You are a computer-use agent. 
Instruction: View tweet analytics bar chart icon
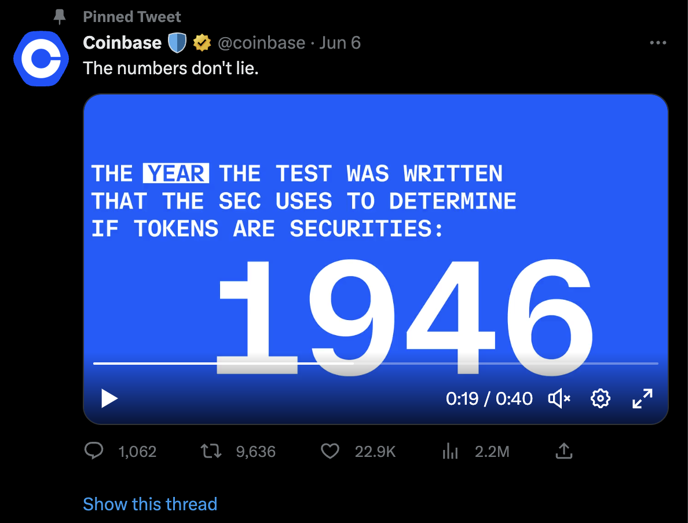point(450,451)
